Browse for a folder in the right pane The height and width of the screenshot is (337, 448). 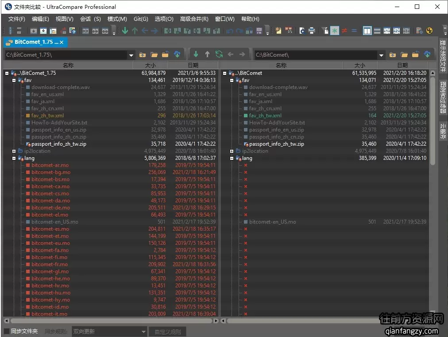pos(404,54)
